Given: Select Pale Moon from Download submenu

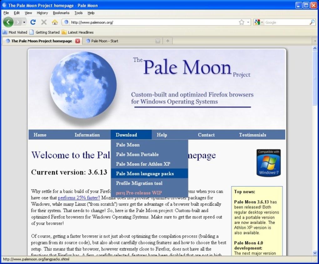Looking at the screenshot, I should click(x=149, y=145).
